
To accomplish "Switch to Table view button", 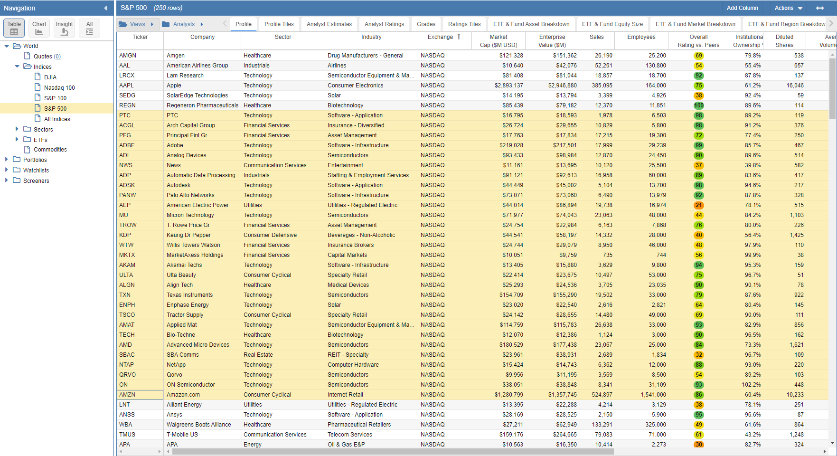I will pos(14,28).
